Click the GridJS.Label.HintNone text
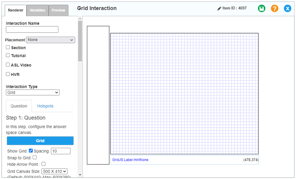The image size is (296, 179). [x=130, y=160]
